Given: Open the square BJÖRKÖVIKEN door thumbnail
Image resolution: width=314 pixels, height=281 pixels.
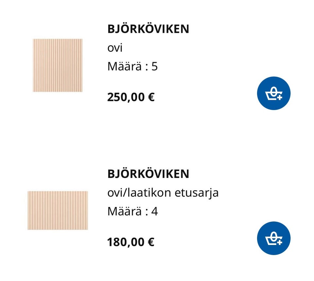Looking at the screenshot, I should (58, 65).
